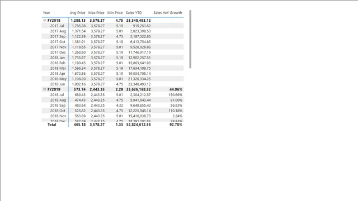Click FY2019 growth value 44.06%
358x201 pixels.
point(176,89)
